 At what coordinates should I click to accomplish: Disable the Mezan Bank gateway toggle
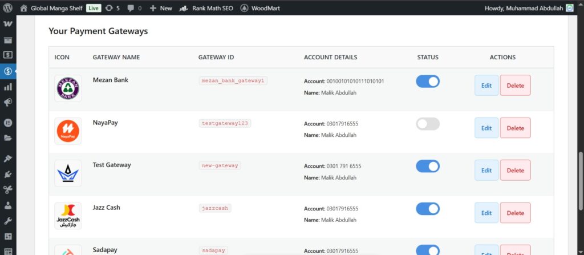tap(428, 81)
